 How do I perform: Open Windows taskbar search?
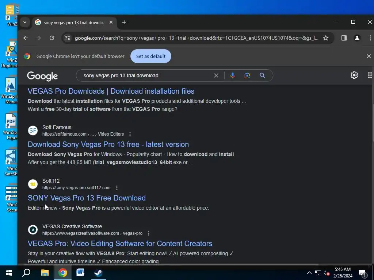click(x=26, y=273)
